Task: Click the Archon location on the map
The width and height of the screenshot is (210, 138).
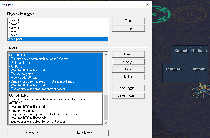Action: coord(199,73)
